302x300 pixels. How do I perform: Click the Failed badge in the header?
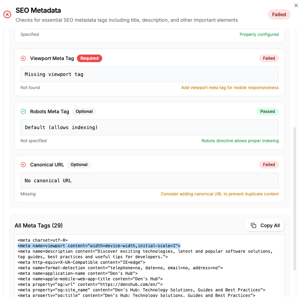click(279, 14)
